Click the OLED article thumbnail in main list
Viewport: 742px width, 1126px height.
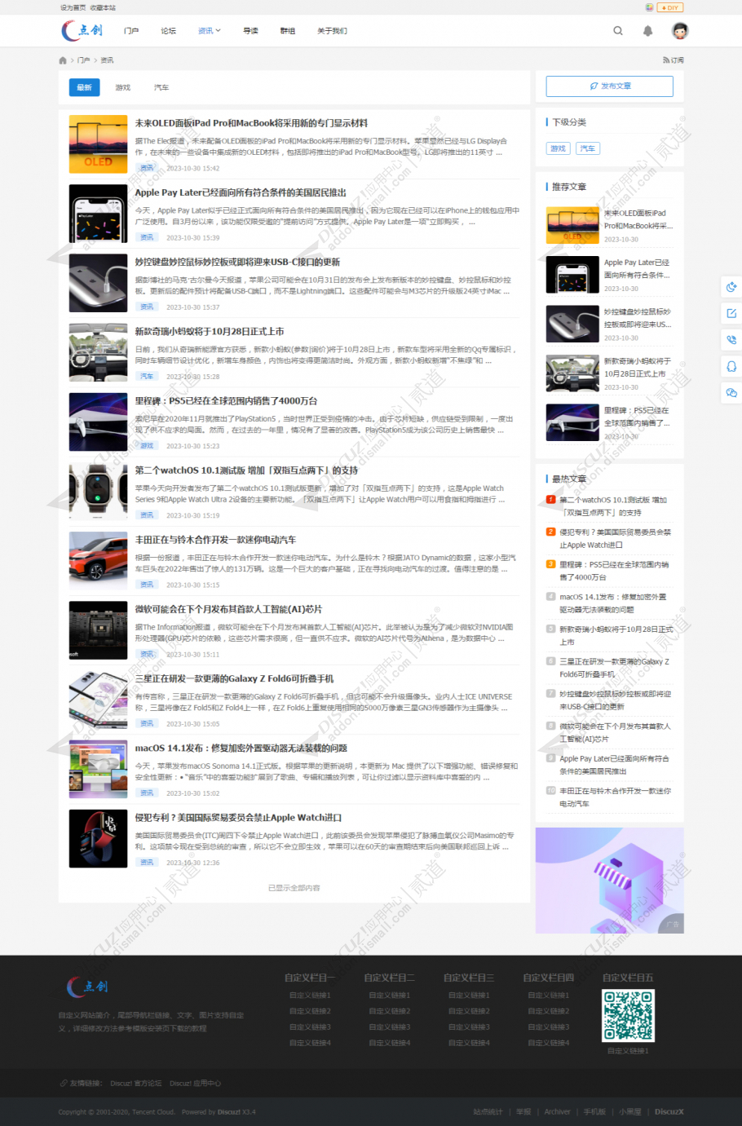point(98,144)
